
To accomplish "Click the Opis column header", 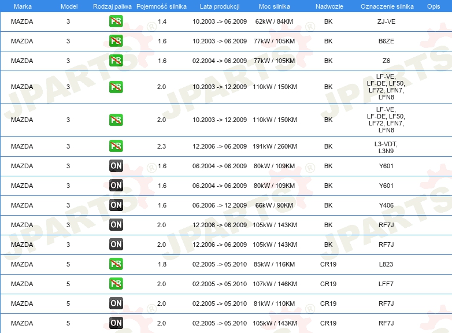I will click(434, 6).
